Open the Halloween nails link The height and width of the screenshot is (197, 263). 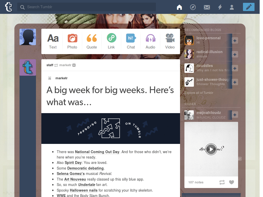pos(83,190)
